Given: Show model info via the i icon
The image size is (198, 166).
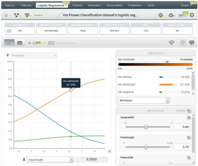Looking at the screenshot, I should point(192,15).
